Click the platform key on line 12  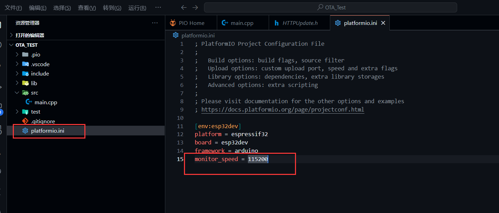click(x=208, y=134)
